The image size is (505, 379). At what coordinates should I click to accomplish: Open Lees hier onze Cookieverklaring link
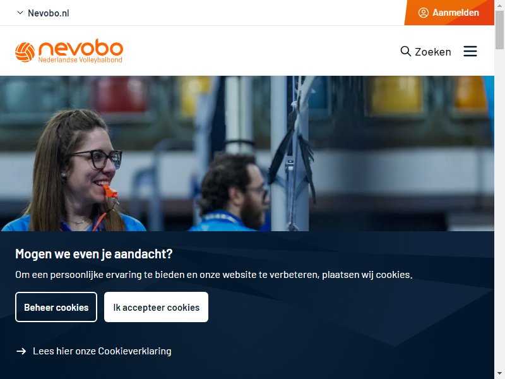coord(93,351)
